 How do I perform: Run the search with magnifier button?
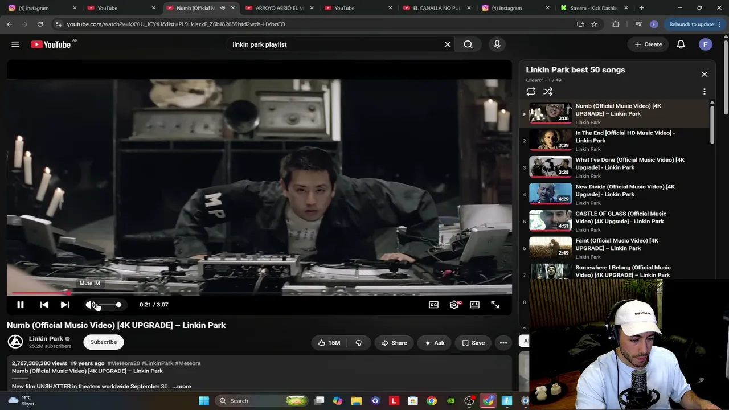coord(468,44)
